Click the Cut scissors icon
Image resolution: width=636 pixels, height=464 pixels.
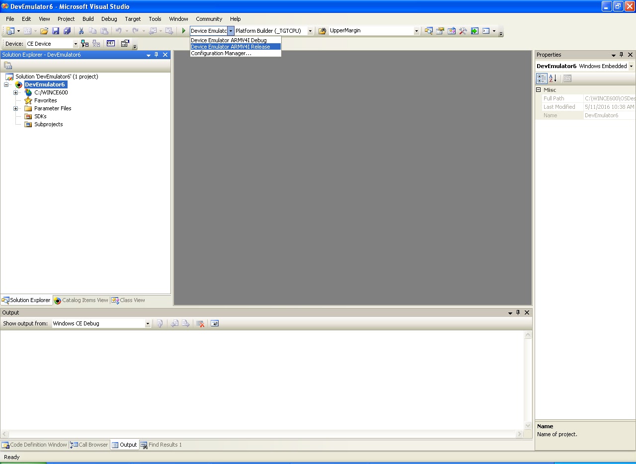click(x=81, y=31)
